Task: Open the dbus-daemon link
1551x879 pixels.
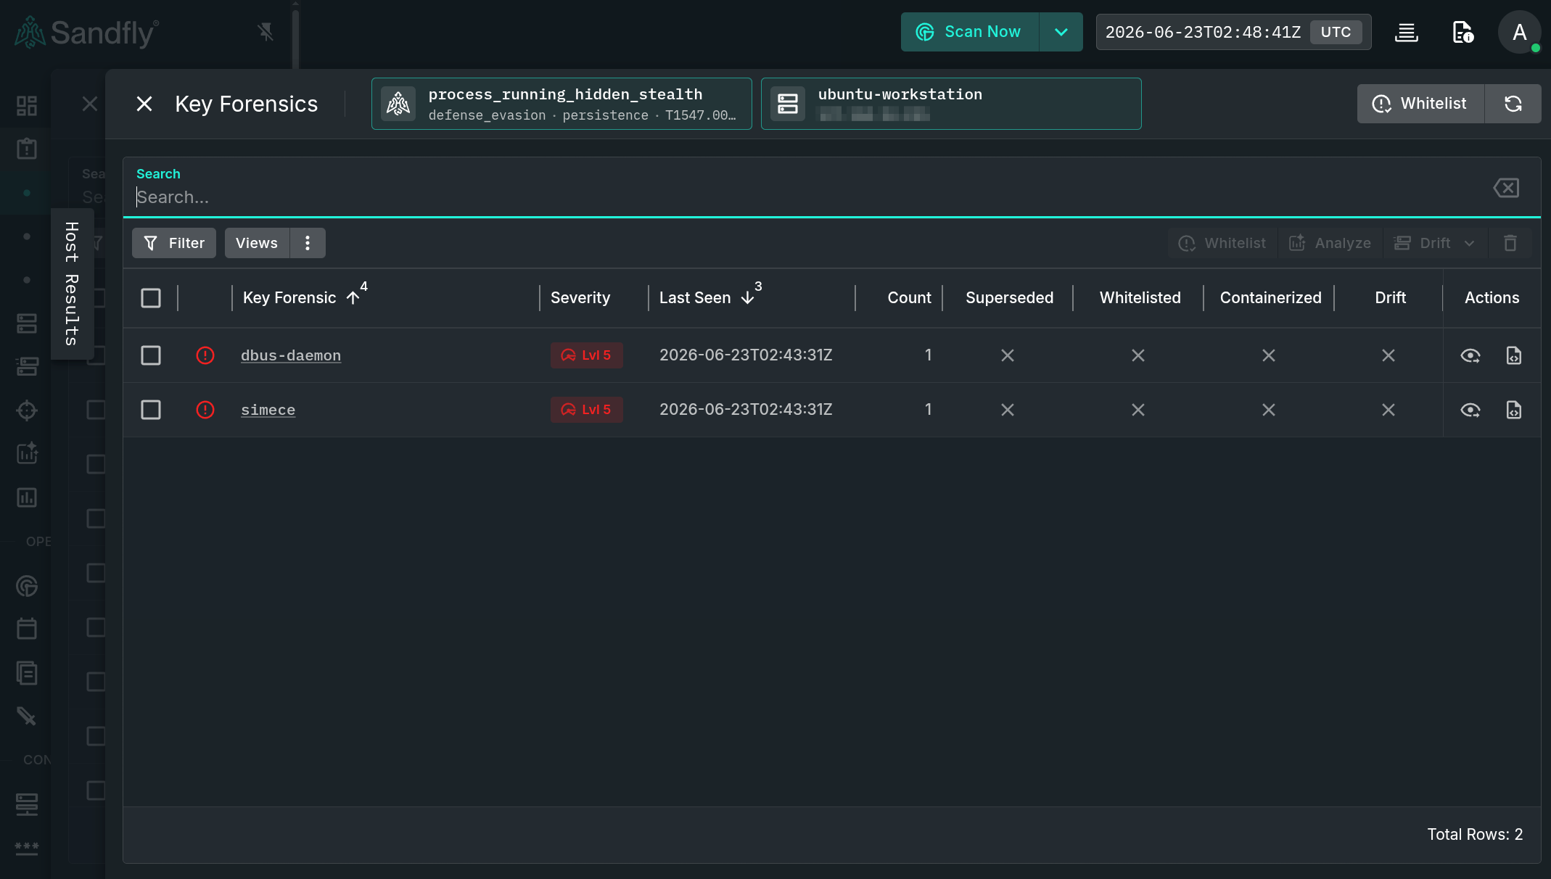Action: point(291,355)
